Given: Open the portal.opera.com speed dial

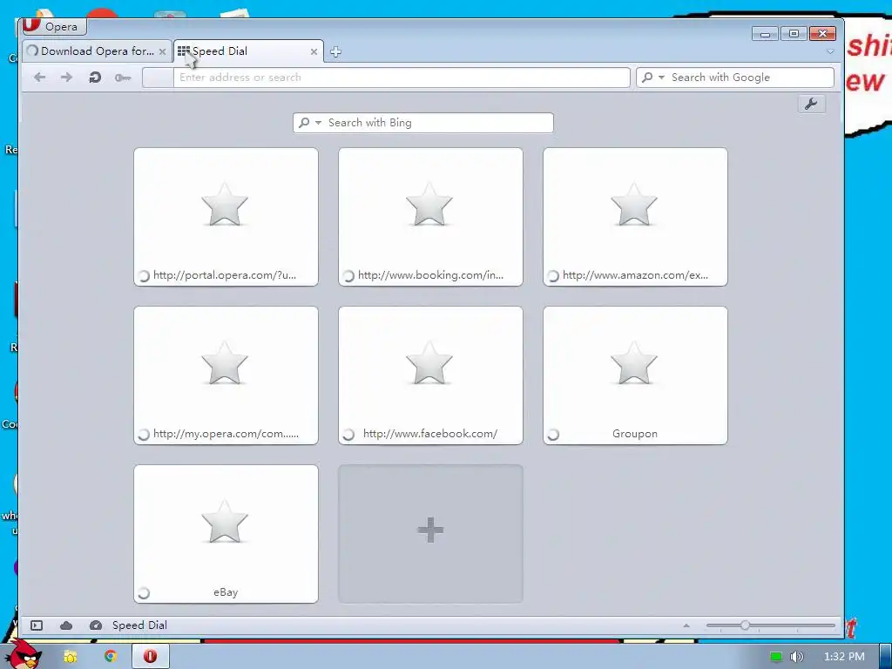Looking at the screenshot, I should (x=226, y=217).
